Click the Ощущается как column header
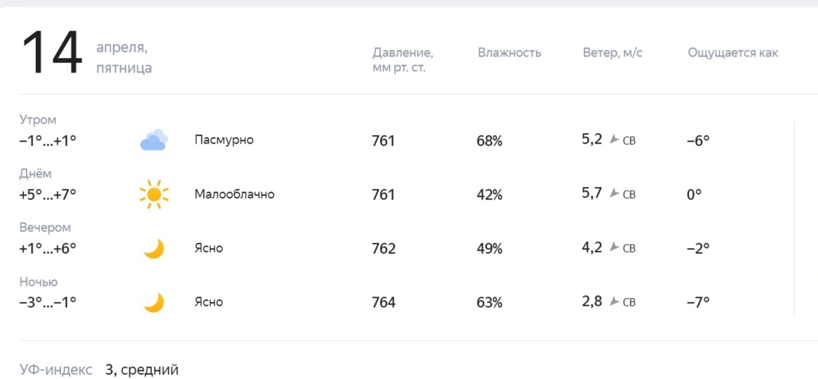The height and width of the screenshot is (379, 818). [733, 53]
